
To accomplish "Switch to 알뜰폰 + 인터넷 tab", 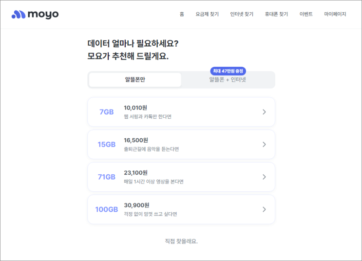I will point(228,80).
